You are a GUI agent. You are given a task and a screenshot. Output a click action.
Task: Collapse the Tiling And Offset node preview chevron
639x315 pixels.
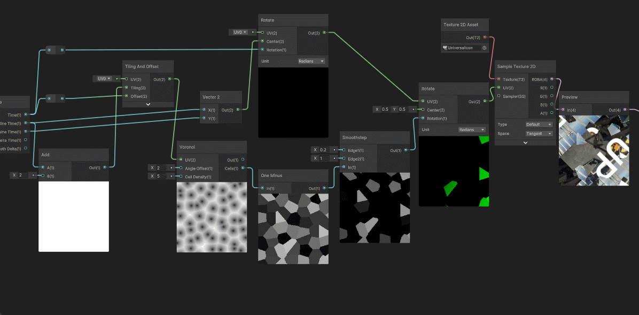pos(148,104)
